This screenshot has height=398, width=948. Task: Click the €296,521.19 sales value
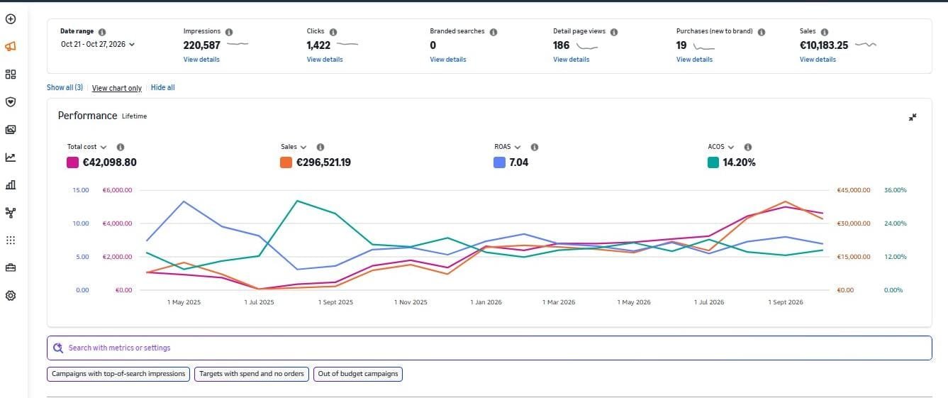coord(323,162)
